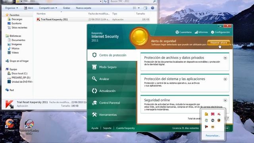The width and height of the screenshot is (254, 143).
Task: Open Cuenta Kaspersky link
Action: [125, 128]
